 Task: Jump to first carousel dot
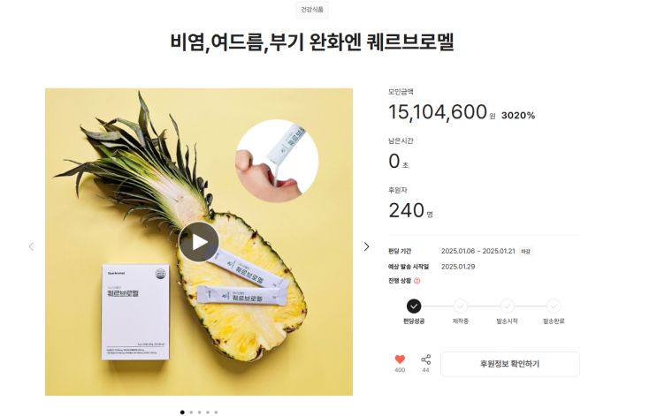click(182, 412)
